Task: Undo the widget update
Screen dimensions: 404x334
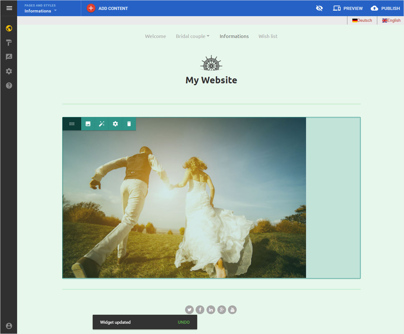Action: point(184,322)
